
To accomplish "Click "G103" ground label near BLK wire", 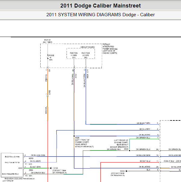I will pyautogui.click(x=122, y=171).
